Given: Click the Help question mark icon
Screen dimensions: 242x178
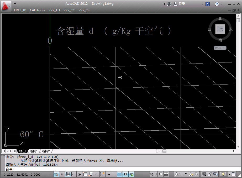Looking at the screenshot, I should click(217, 4).
